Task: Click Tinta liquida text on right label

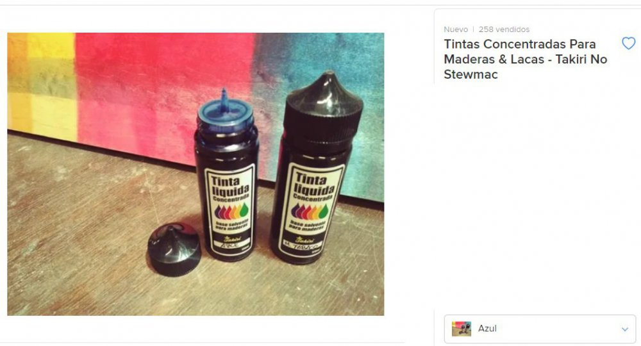Action: pyautogui.click(x=314, y=185)
